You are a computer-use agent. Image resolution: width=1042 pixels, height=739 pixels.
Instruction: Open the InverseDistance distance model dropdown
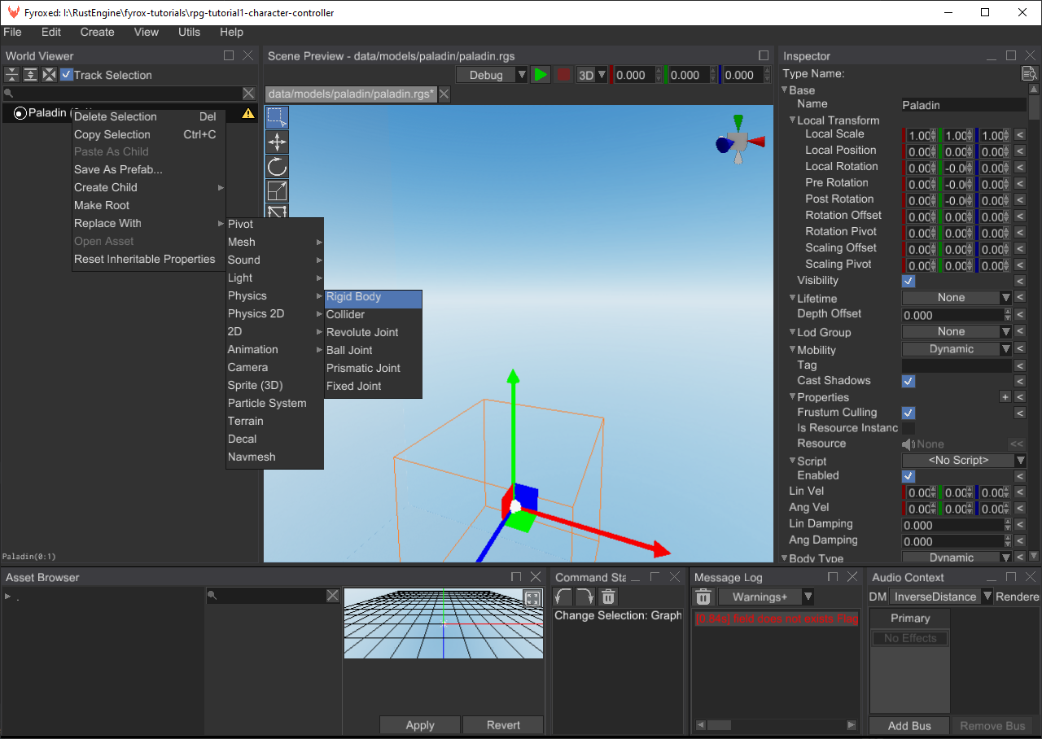941,597
